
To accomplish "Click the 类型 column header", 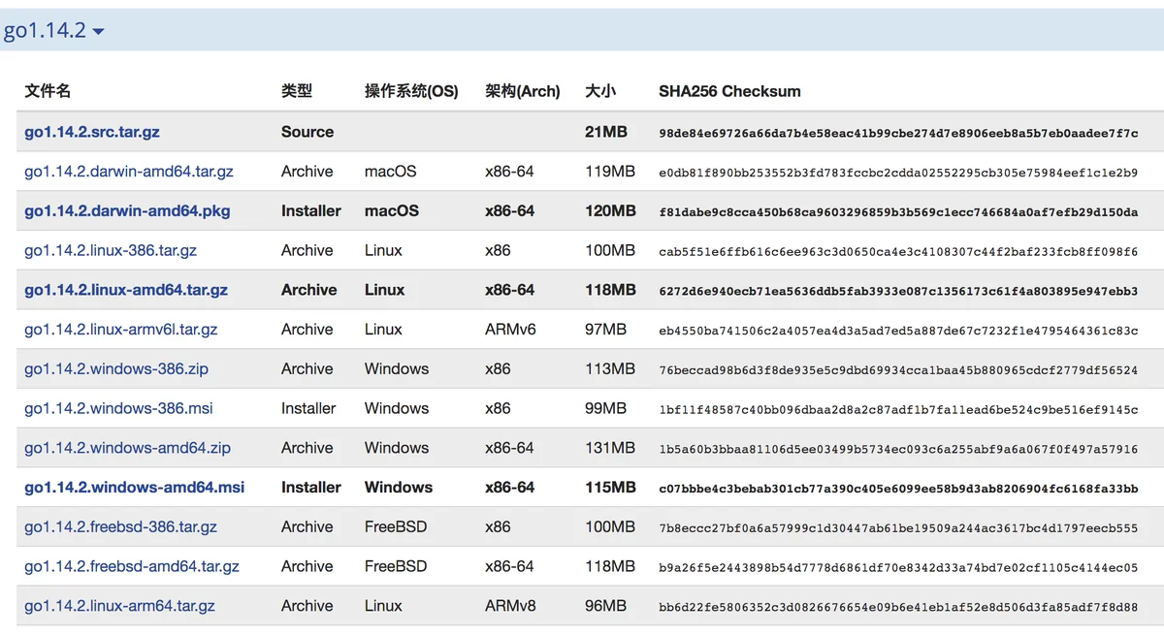I will [x=297, y=91].
